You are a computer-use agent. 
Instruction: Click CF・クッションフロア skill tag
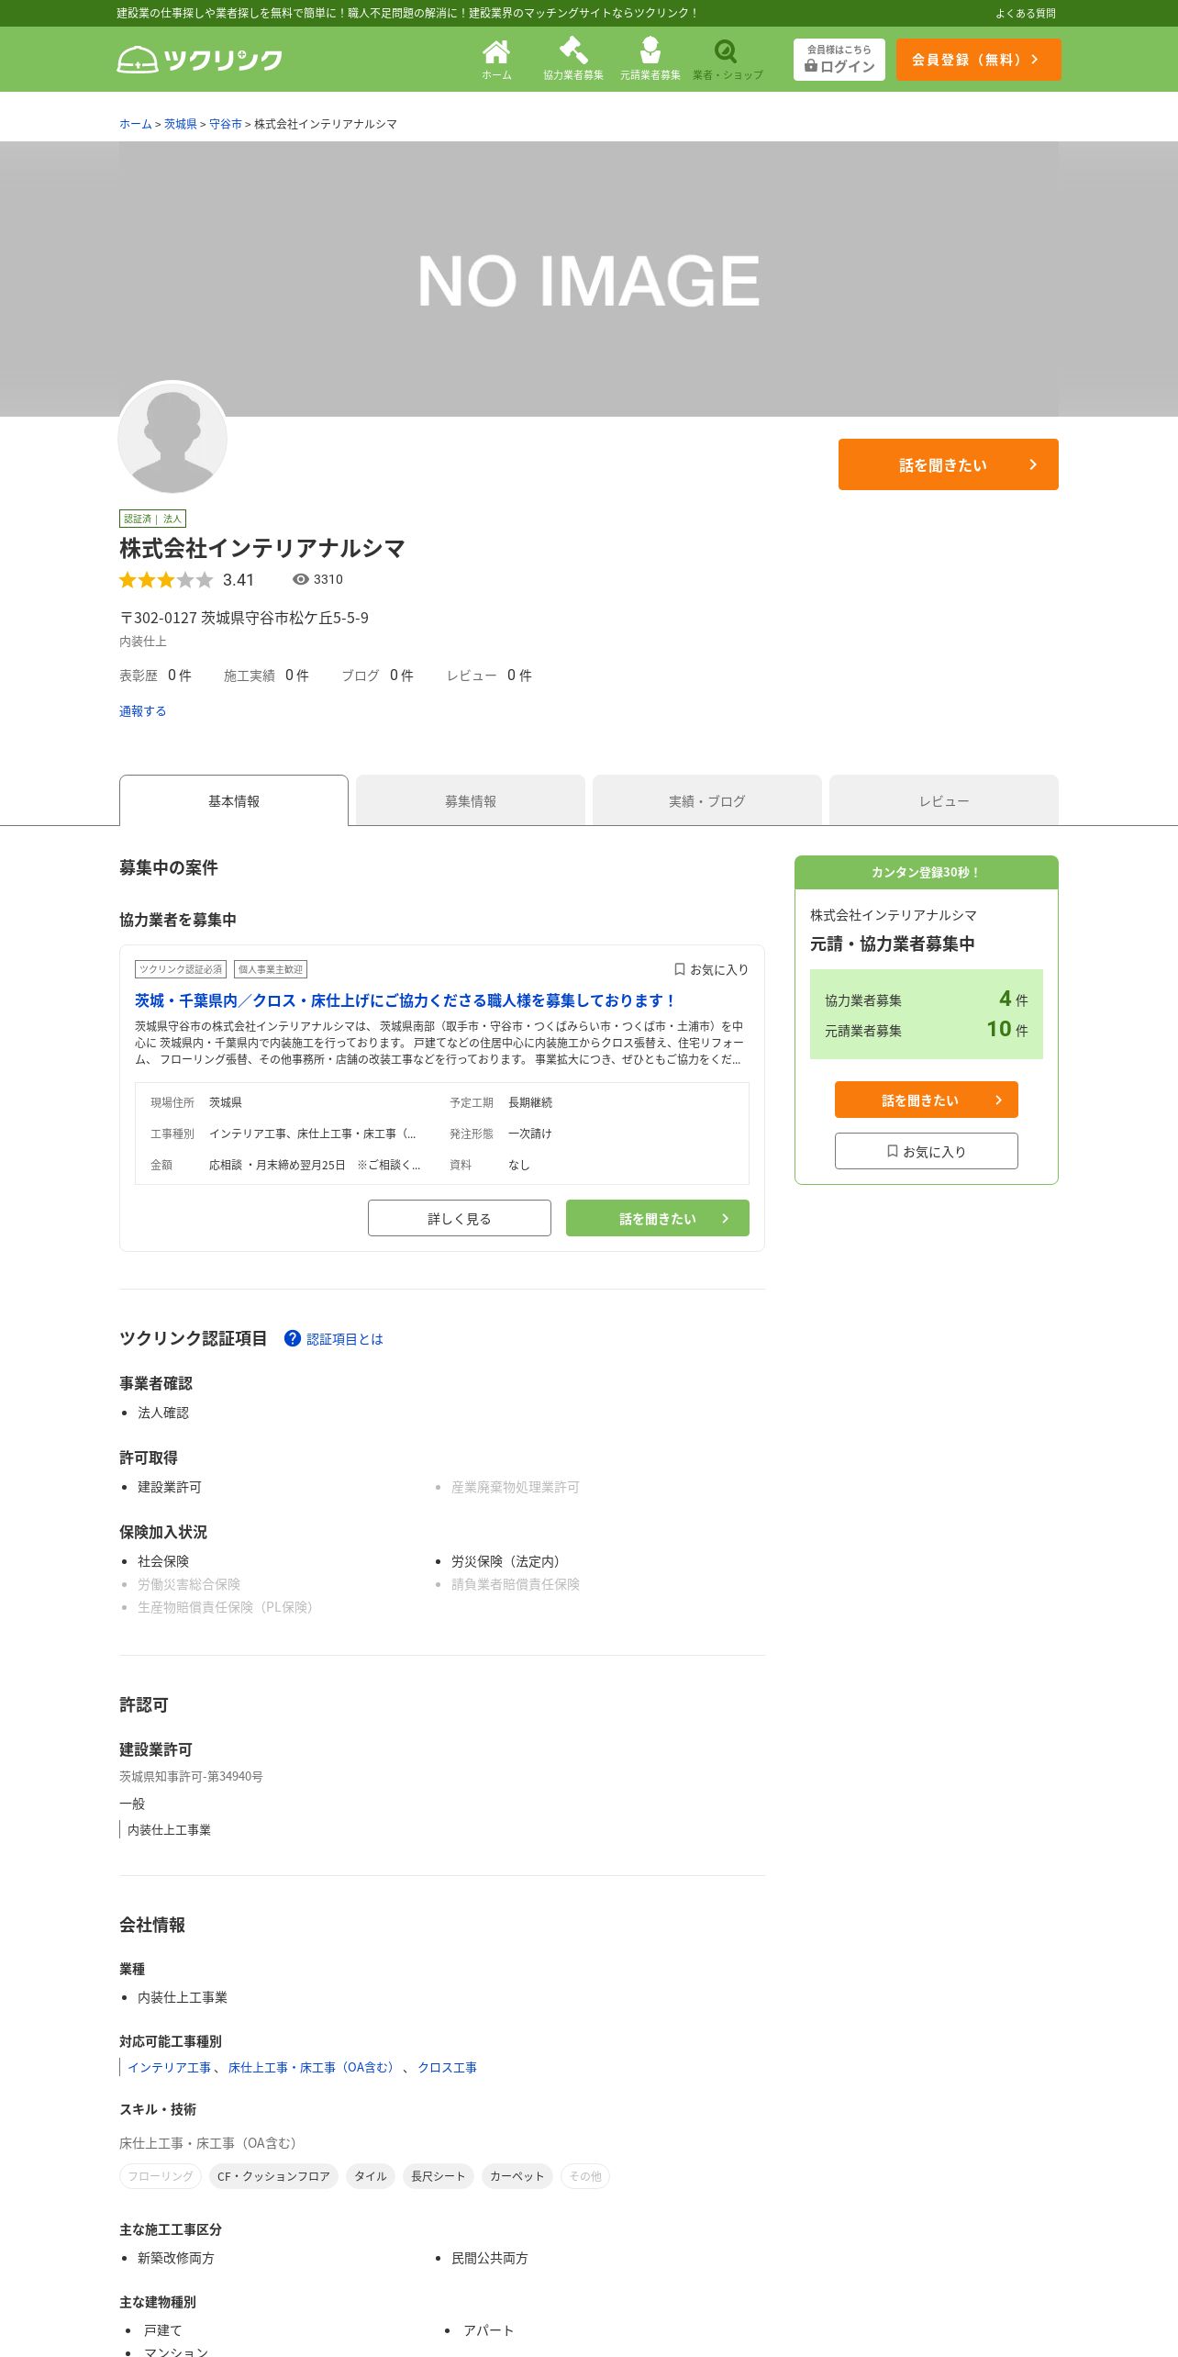273,2176
